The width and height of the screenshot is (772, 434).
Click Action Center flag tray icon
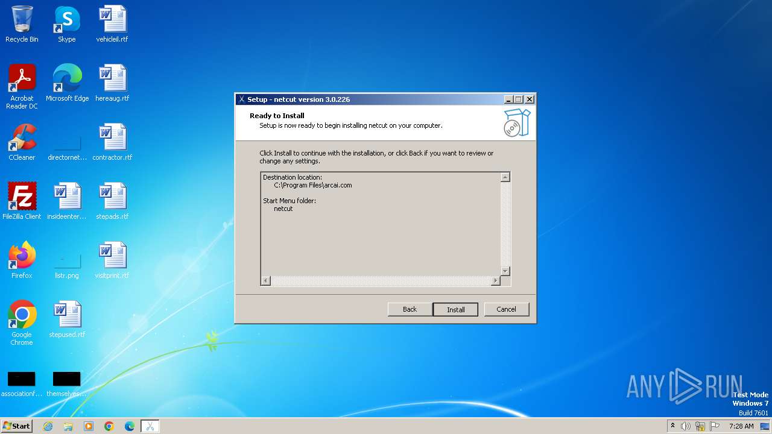click(715, 426)
